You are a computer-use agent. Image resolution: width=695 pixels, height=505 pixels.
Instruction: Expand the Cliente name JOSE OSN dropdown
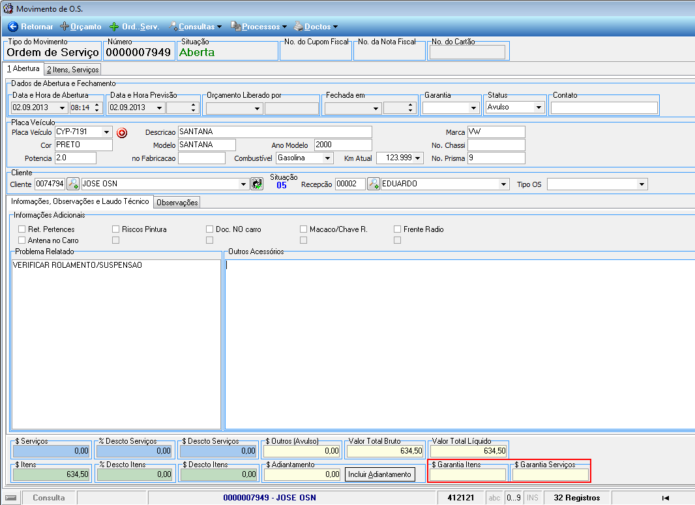(243, 184)
